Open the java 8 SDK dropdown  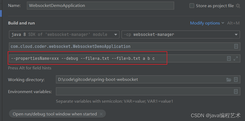point(64,35)
